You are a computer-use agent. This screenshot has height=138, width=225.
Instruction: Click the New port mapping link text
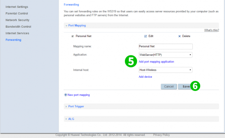tap(79, 95)
